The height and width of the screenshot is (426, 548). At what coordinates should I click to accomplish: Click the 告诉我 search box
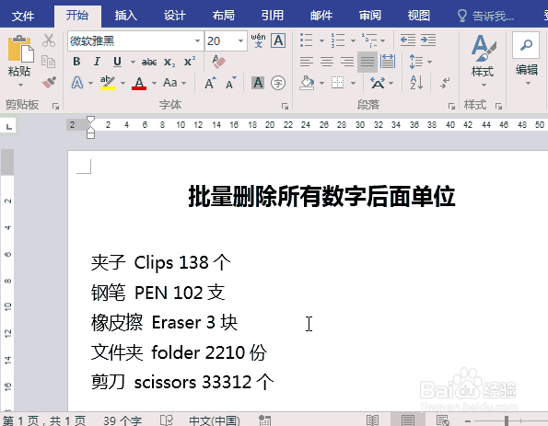(486, 16)
